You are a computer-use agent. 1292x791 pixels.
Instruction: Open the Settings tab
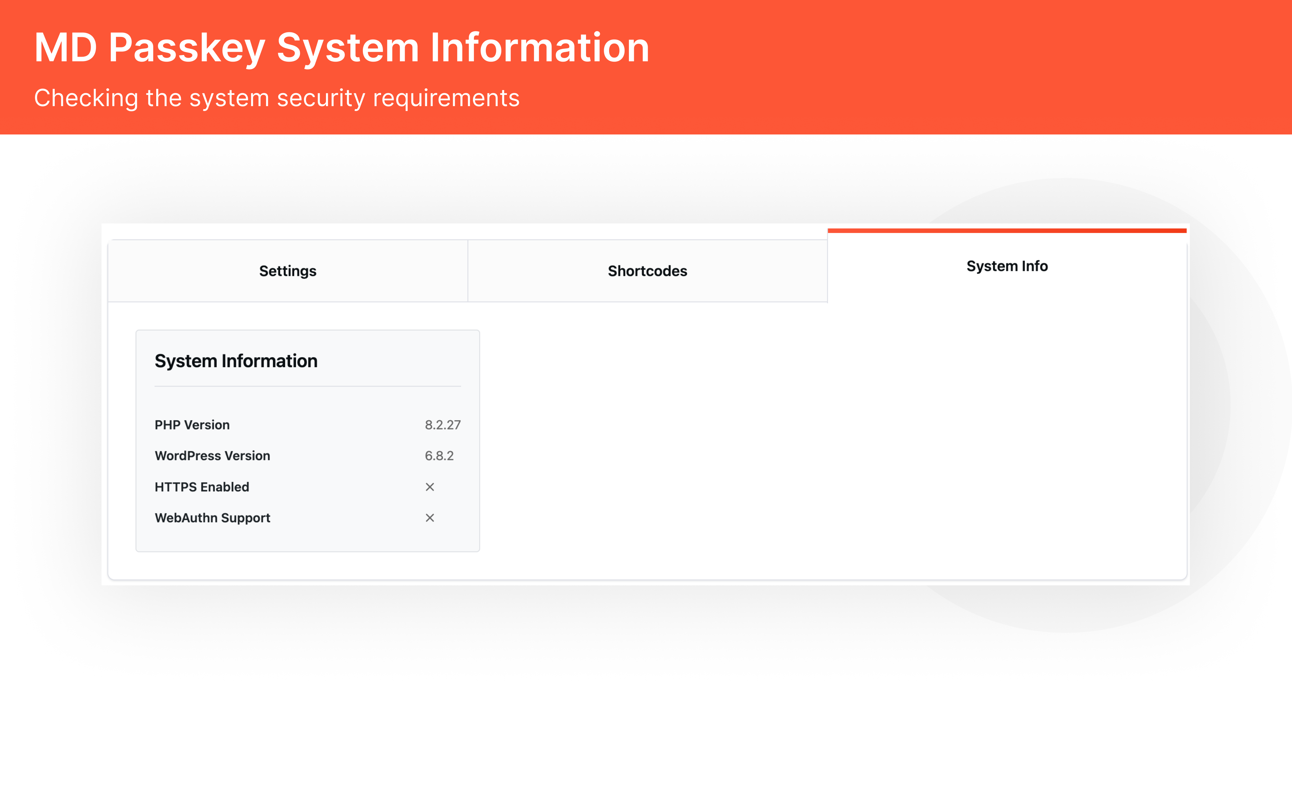pyautogui.click(x=287, y=271)
